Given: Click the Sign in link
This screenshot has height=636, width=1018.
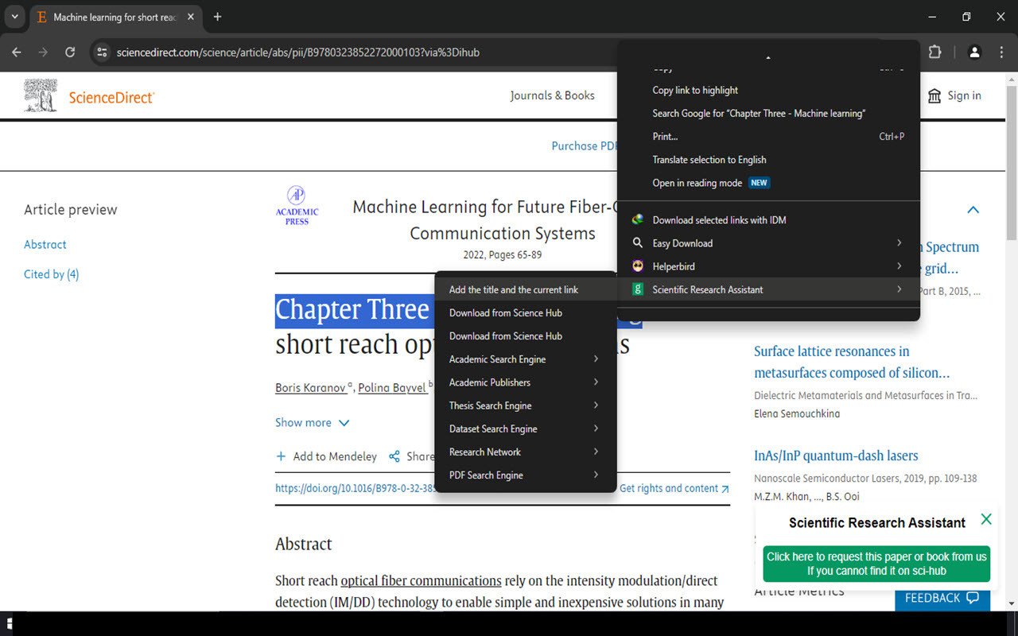Looking at the screenshot, I should 964,95.
